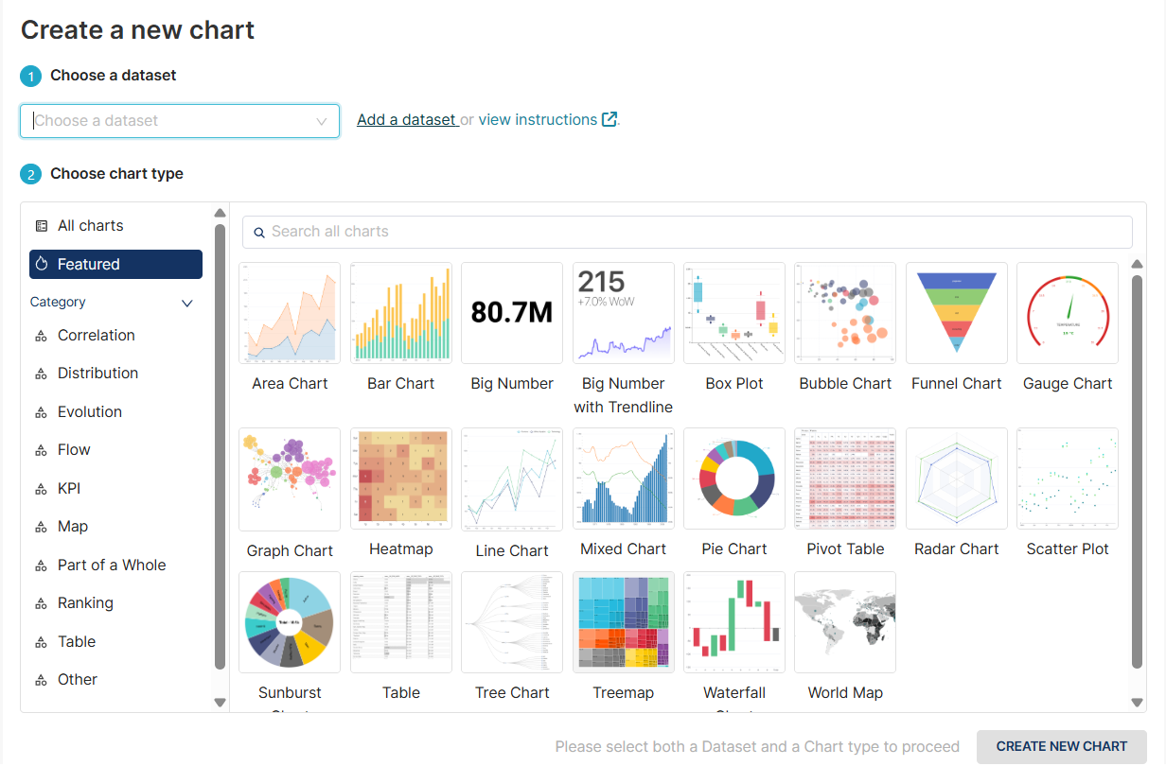The width and height of the screenshot is (1166, 766).
Task: Click the external link icon beside view instructions
Action: (x=610, y=119)
